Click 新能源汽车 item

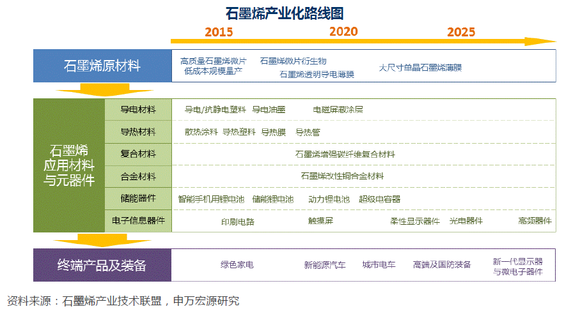tap(325, 265)
